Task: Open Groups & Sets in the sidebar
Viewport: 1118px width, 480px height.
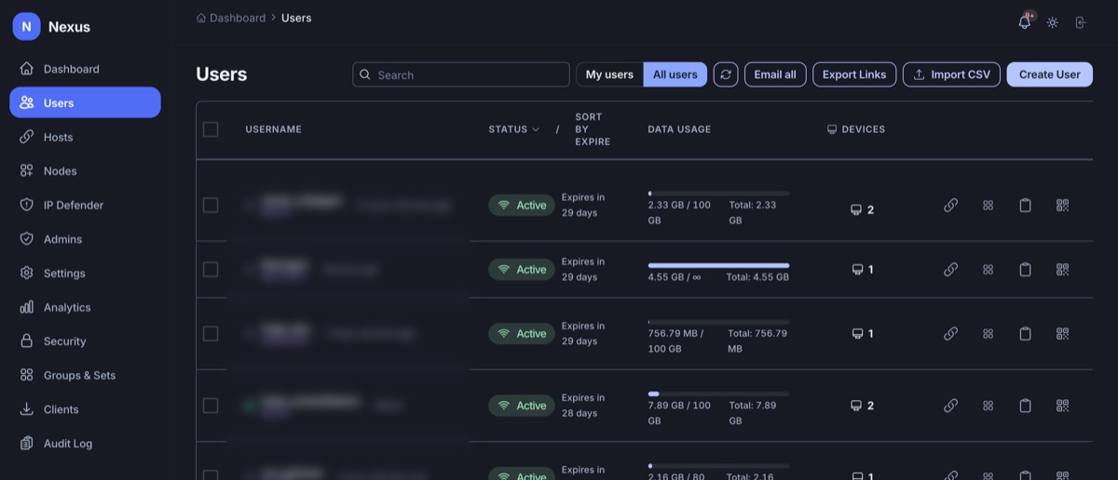Action: pos(85,375)
